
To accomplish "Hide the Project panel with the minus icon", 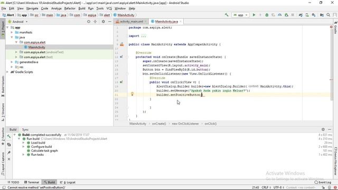I will click(x=109, y=22).
